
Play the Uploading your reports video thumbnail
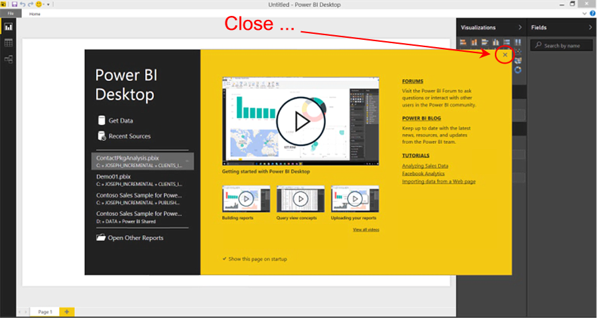[x=355, y=199]
